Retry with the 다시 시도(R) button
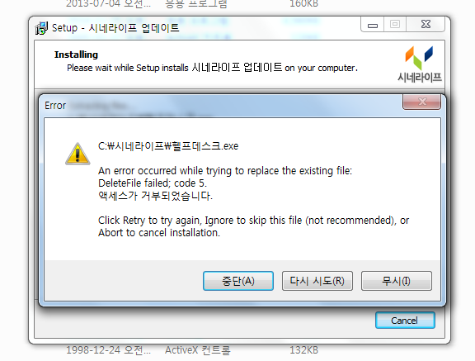Viewport: 475px width, 361px height. click(317, 281)
